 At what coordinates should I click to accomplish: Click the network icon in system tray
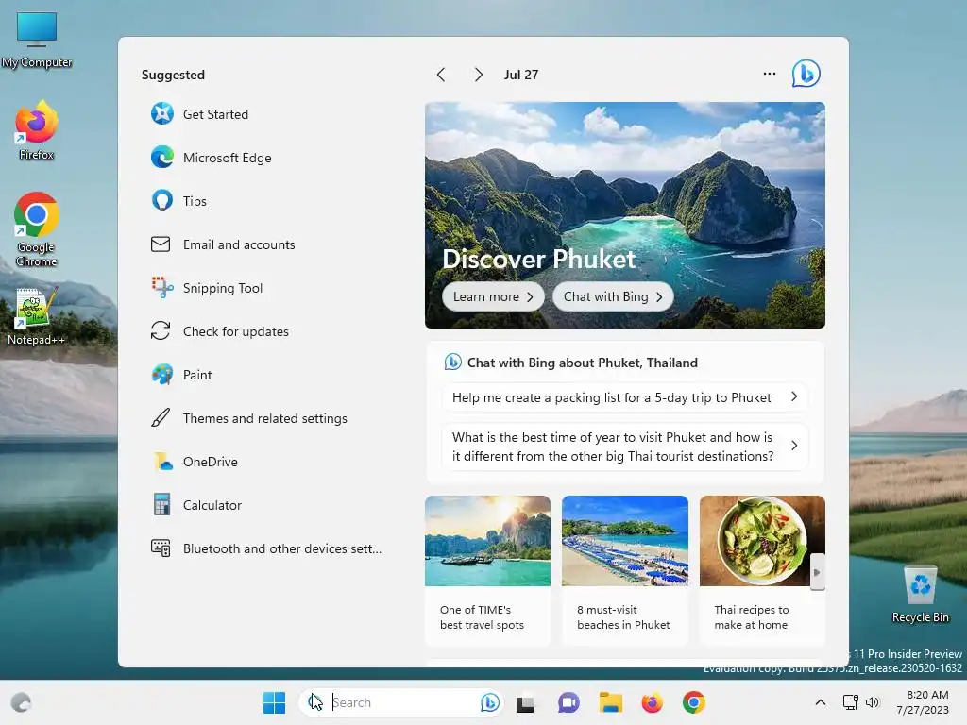(851, 702)
